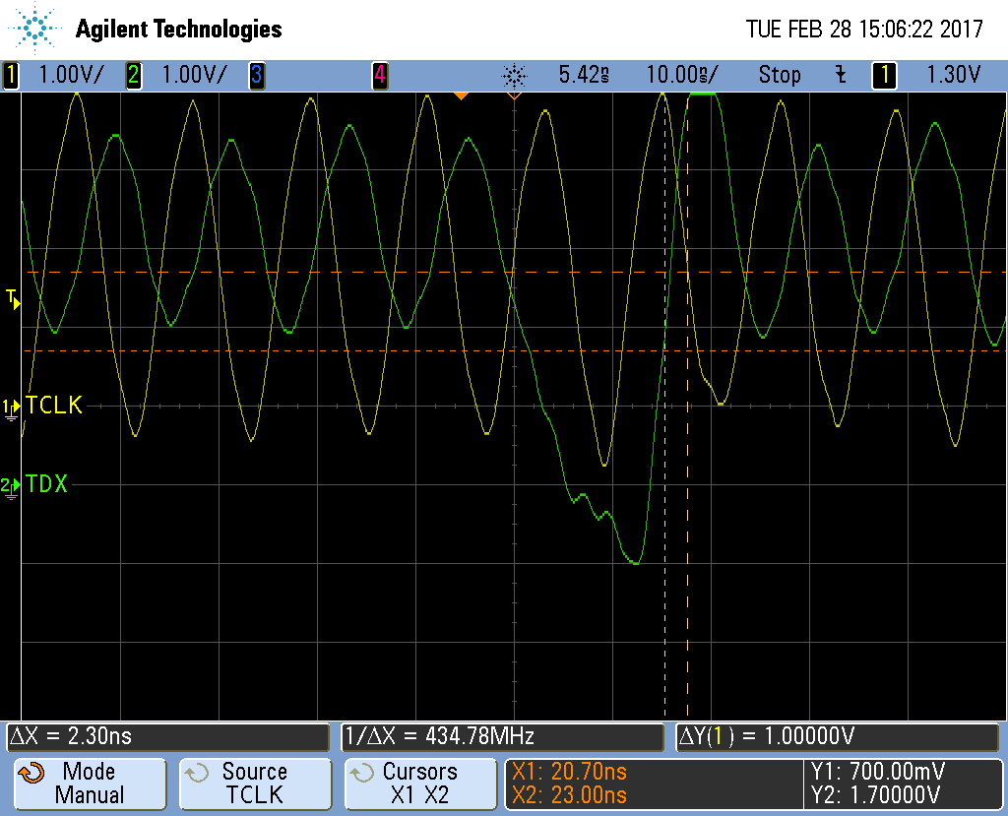This screenshot has width=1008, height=816.
Task: Enable the blue channel 3 indicator
Action: point(256,75)
